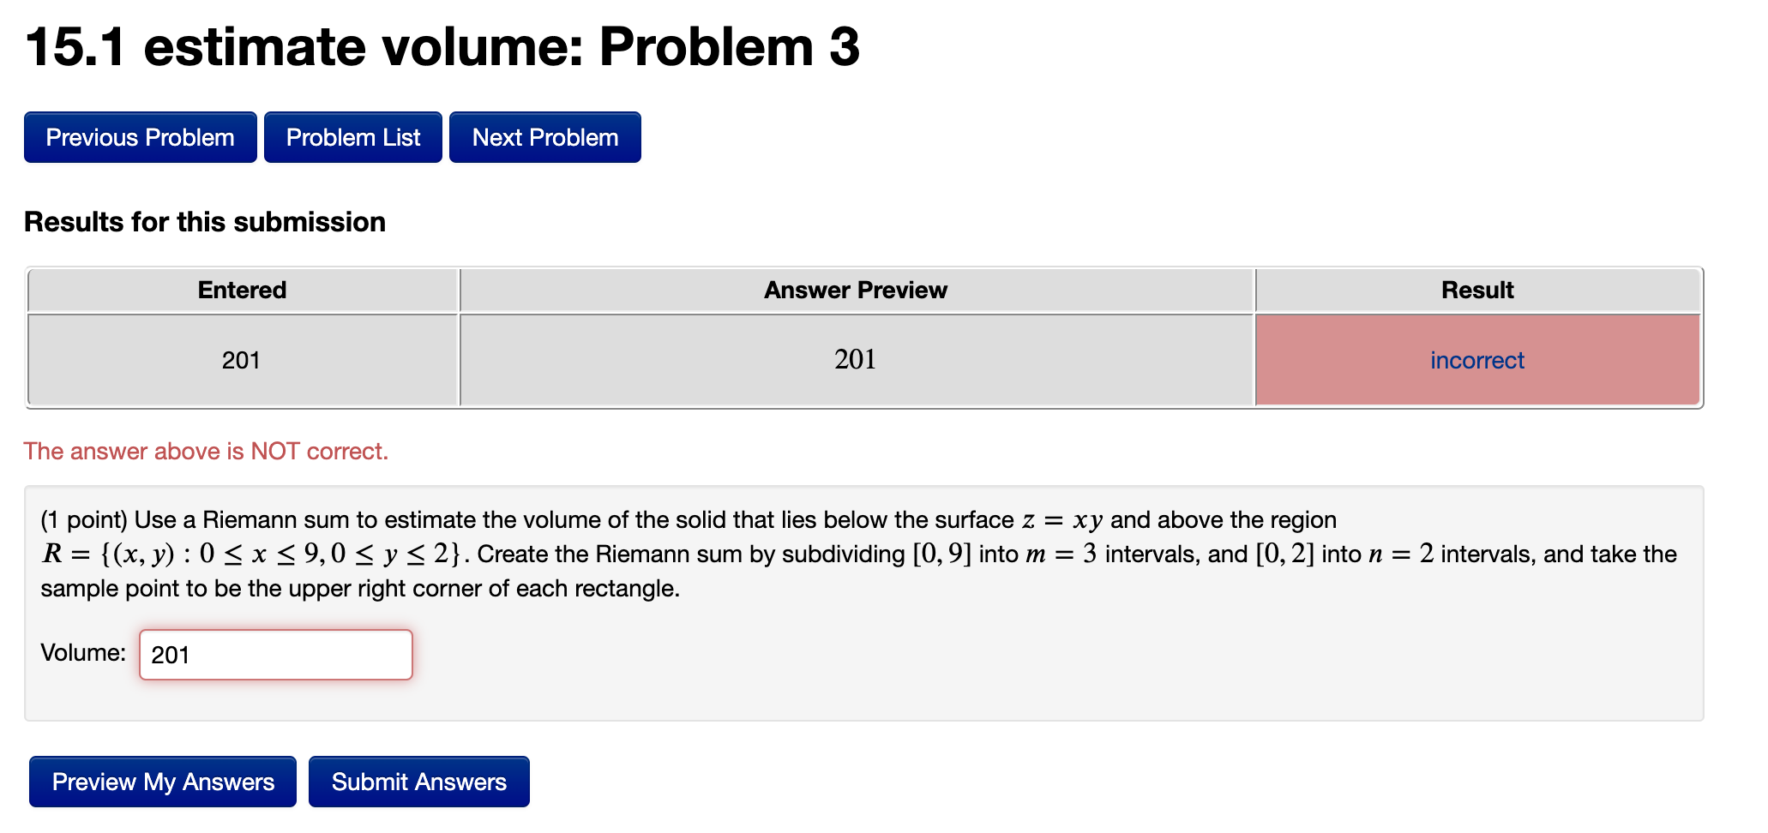Go to the Next Problem

click(x=544, y=136)
